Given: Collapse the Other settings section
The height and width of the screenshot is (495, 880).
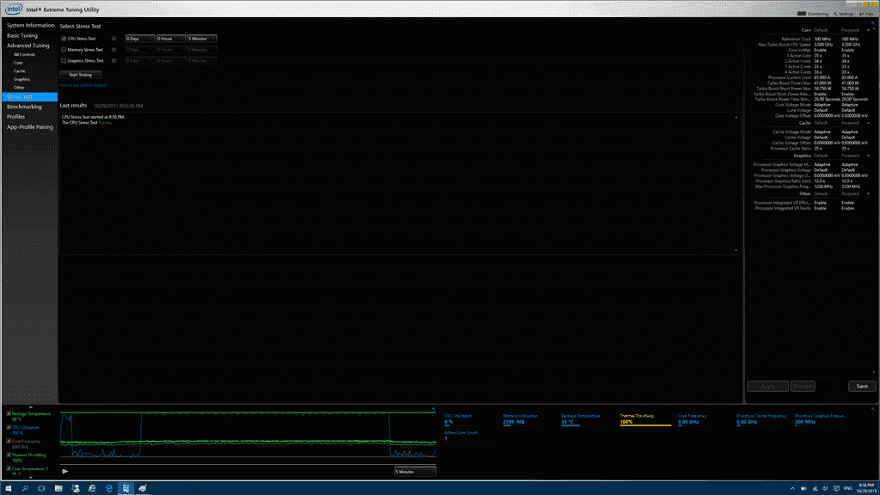Looking at the screenshot, I should click(x=868, y=193).
